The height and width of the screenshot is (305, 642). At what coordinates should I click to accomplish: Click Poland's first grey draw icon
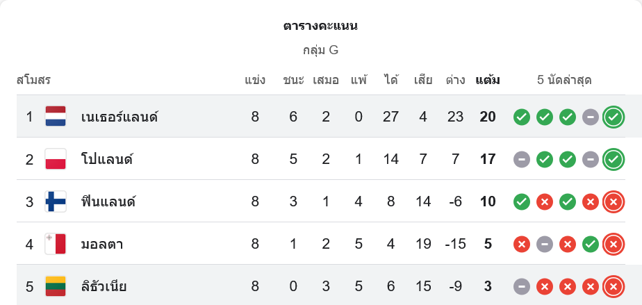coord(522,159)
